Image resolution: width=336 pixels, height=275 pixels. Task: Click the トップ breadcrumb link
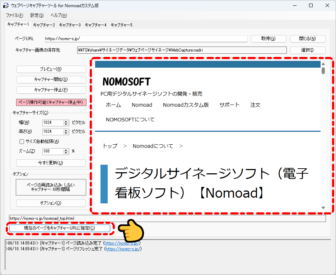click(x=110, y=146)
